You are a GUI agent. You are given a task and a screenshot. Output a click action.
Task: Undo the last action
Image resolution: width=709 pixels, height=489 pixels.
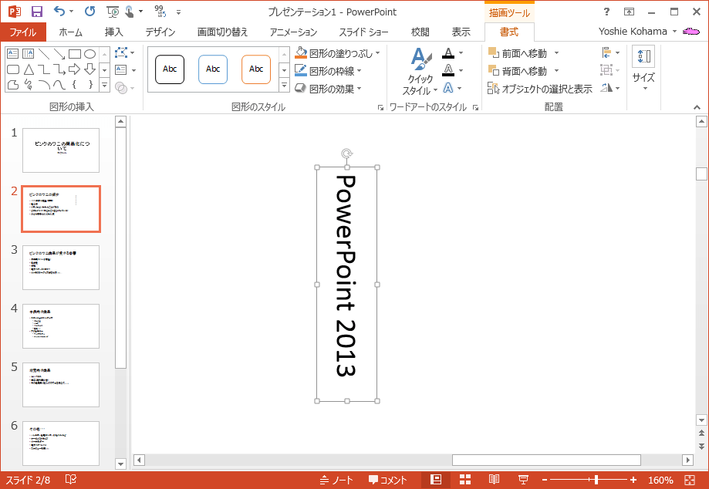pyautogui.click(x=59, y=12)
